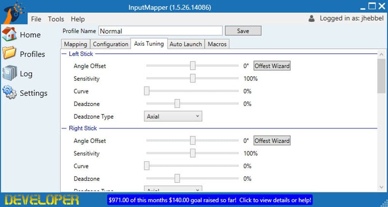
Task: Open the Log notebook icon
Action: point(10,73)
